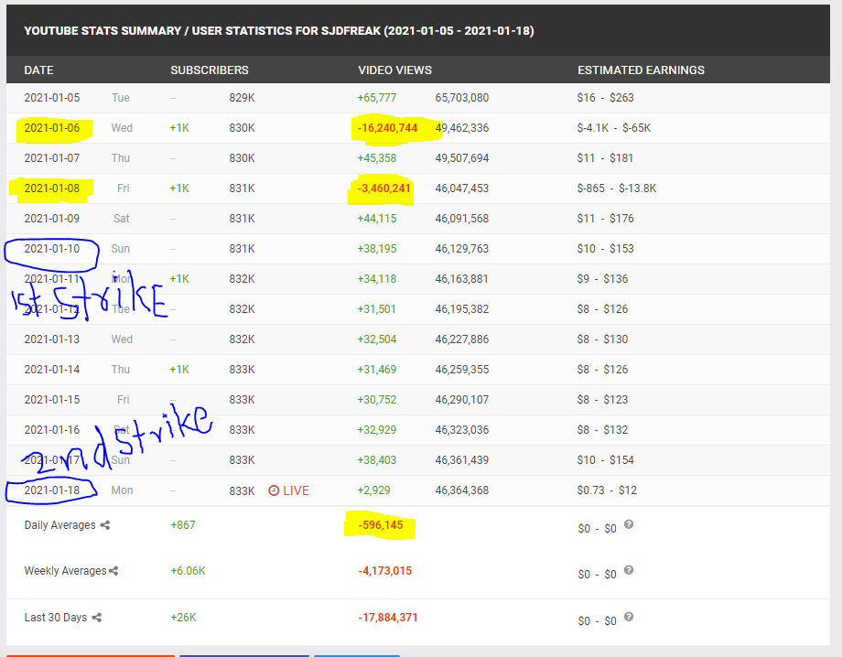The width and height of the screenshot is (842, 657).
Task: Click the highlighted date 2021-01-06
Action: click(52, 128)
